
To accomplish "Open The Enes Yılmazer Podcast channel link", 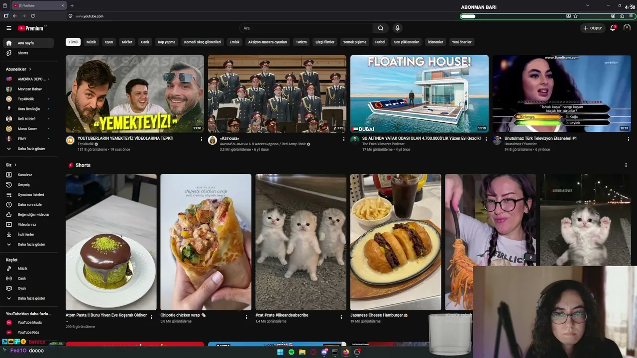I will [x=383, y=144].
